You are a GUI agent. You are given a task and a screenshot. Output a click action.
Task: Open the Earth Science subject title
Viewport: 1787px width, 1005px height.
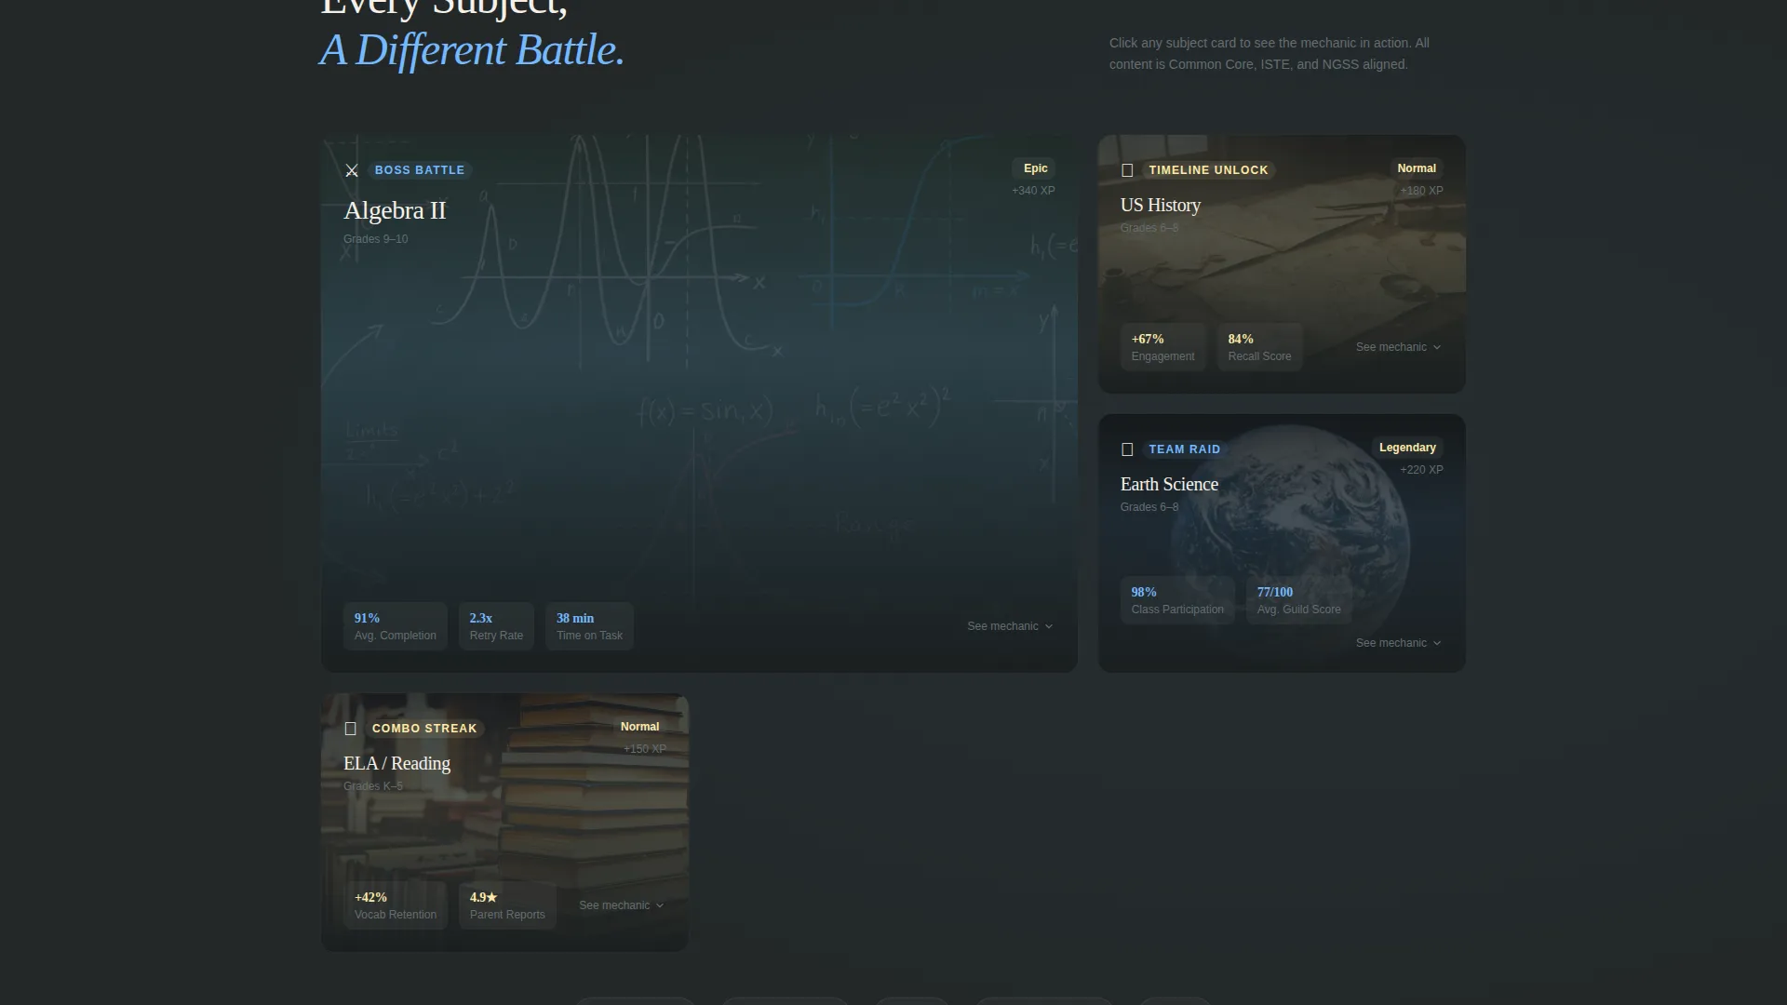pos(1169,484)
